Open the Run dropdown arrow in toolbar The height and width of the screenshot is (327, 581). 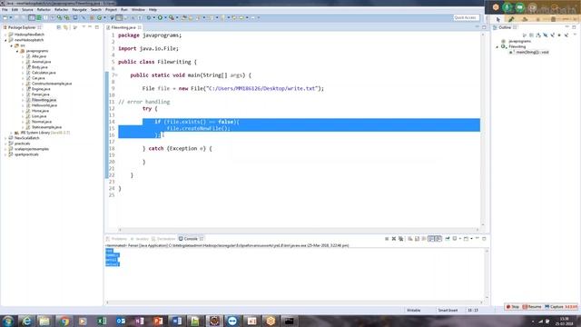[x=165, y=18]
